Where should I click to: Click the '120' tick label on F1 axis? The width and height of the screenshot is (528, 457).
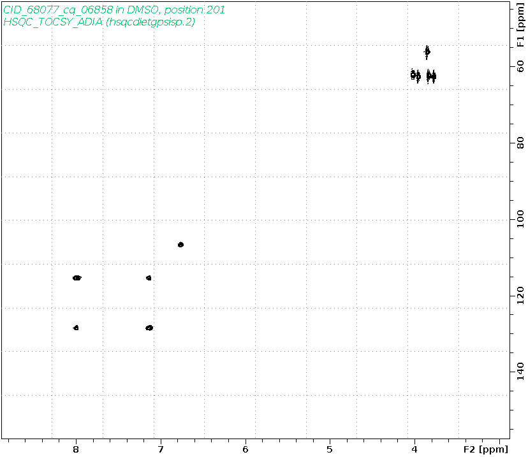[520, 295]
